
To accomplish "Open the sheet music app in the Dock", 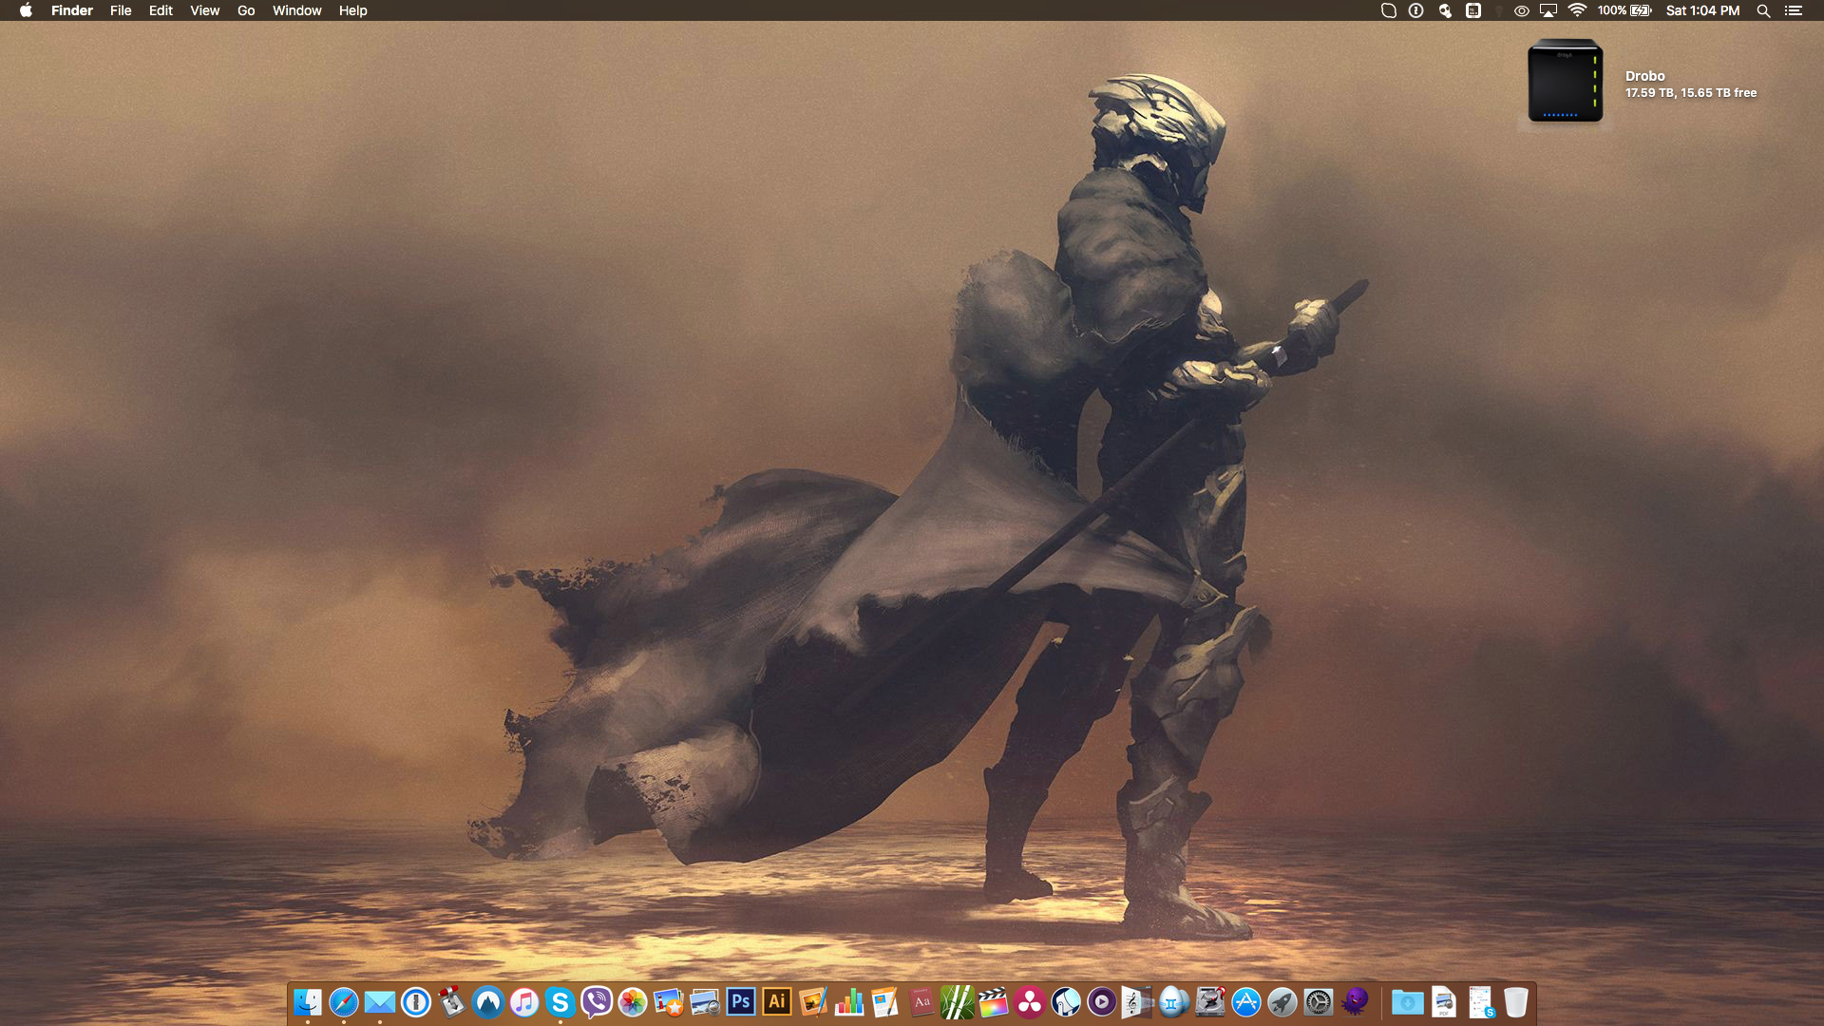I will pyautogui.click(x=1137, y=1001).
